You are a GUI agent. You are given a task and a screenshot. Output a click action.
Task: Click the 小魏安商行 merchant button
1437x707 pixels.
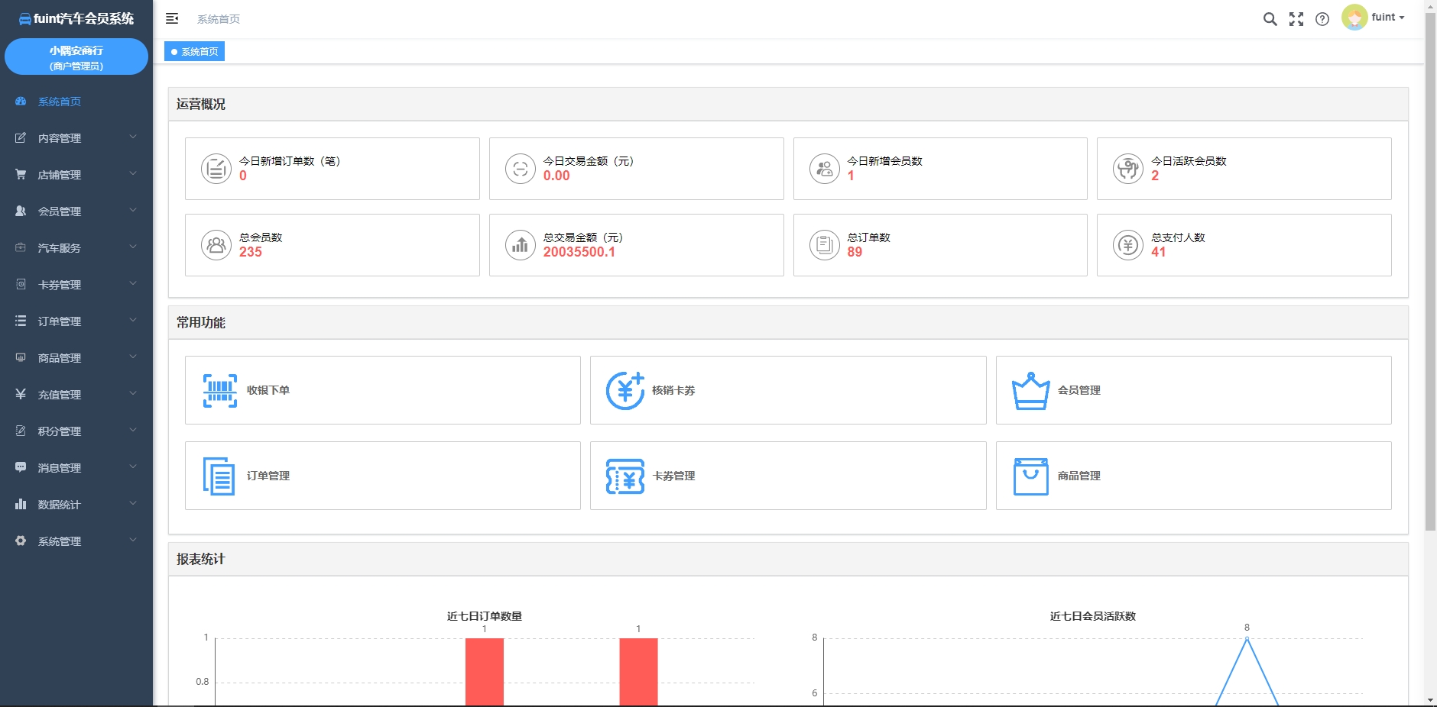[x=76, y=57]
